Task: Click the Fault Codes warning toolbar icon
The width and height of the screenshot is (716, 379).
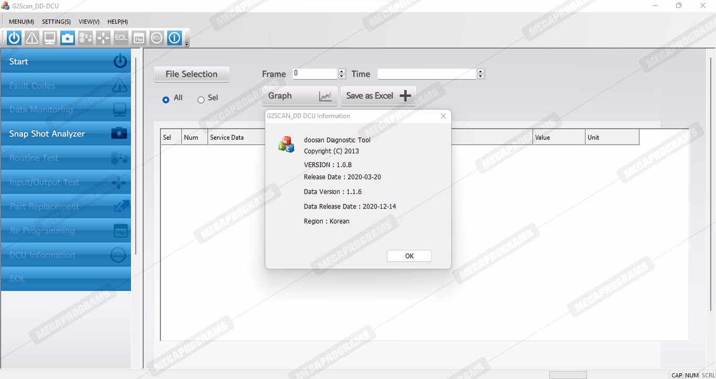Action: (32, 38)
